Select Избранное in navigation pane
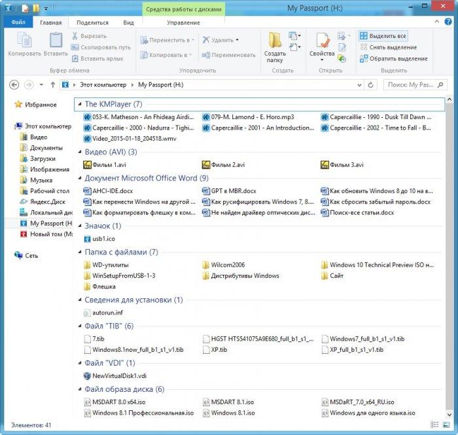 pos(35,105)
